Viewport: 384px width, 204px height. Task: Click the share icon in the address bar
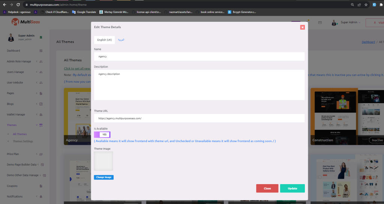tap(359, 4)
